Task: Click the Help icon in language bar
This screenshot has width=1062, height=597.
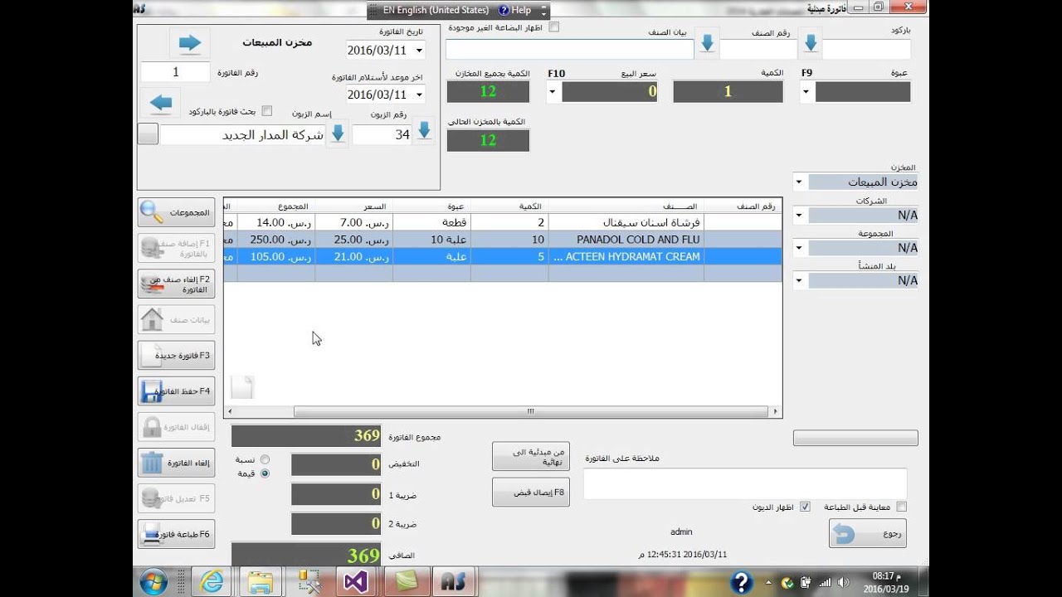Action: (x=504, y=10)
